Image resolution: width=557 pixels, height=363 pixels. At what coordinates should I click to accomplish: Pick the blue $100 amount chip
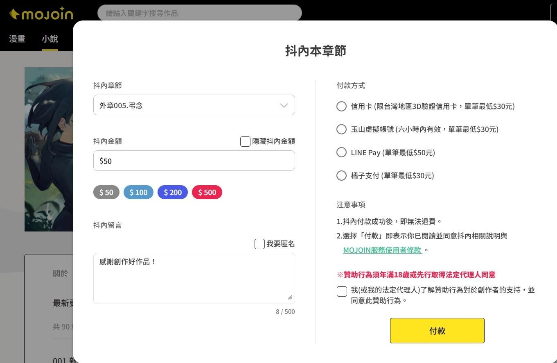pos(138,192)
